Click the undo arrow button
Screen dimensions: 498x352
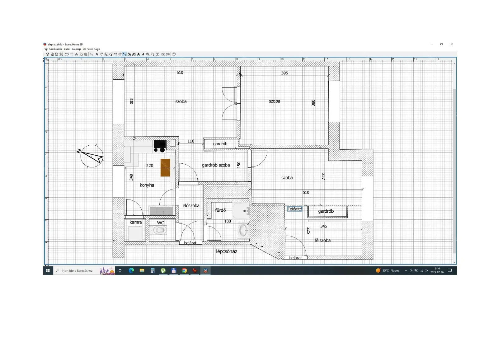67,54
